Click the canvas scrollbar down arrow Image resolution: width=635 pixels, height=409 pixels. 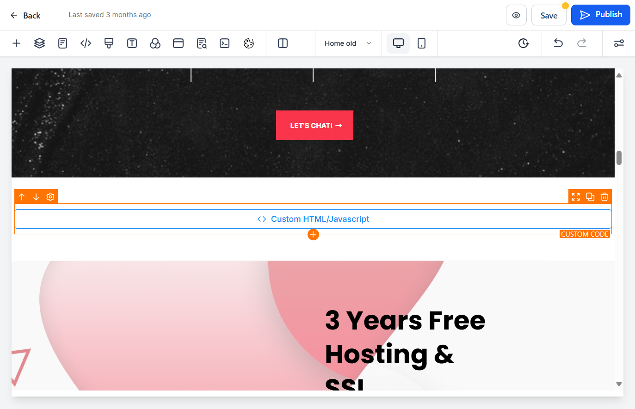[x=619, y=384]
